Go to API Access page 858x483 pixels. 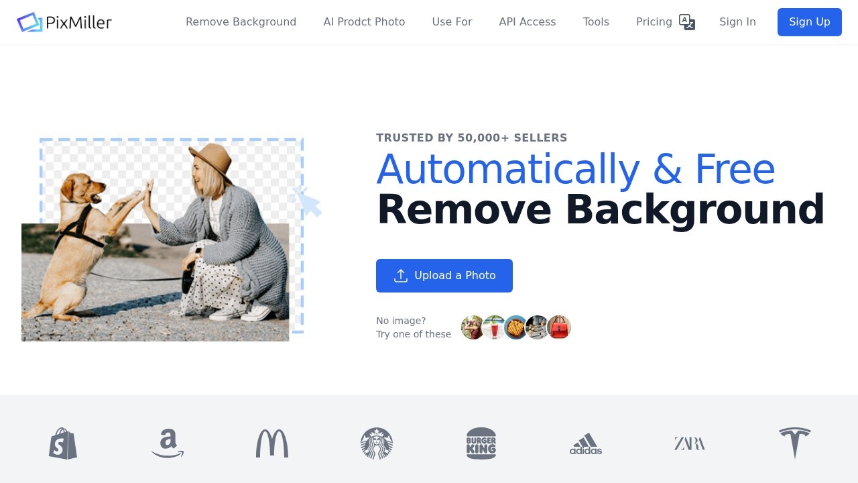528,22
